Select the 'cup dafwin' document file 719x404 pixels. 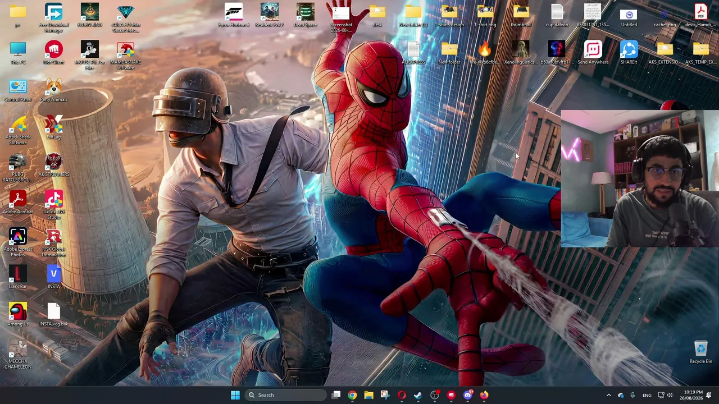557,16
